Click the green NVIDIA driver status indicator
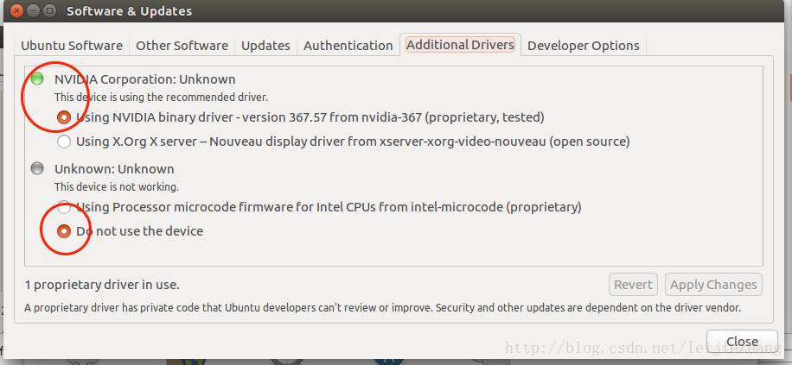This screenshot has width=792, height=365. pyautogui.click(x=37, y=79)
